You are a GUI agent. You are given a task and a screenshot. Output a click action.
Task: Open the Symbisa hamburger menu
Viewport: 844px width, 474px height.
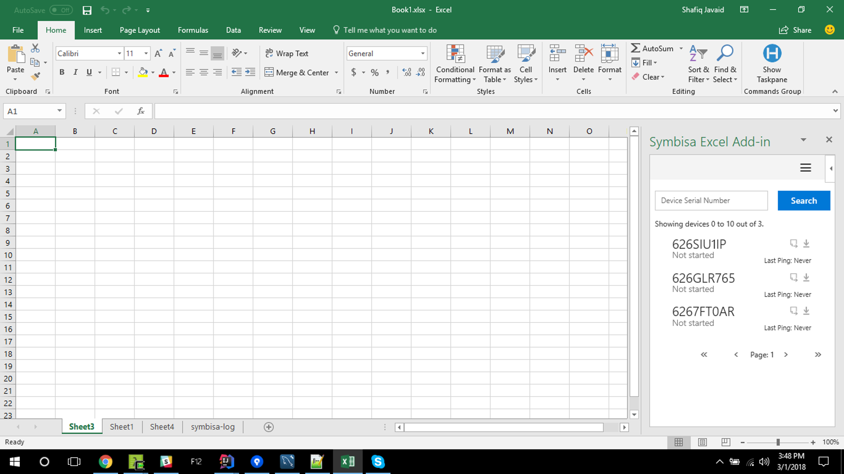point(805,168)
